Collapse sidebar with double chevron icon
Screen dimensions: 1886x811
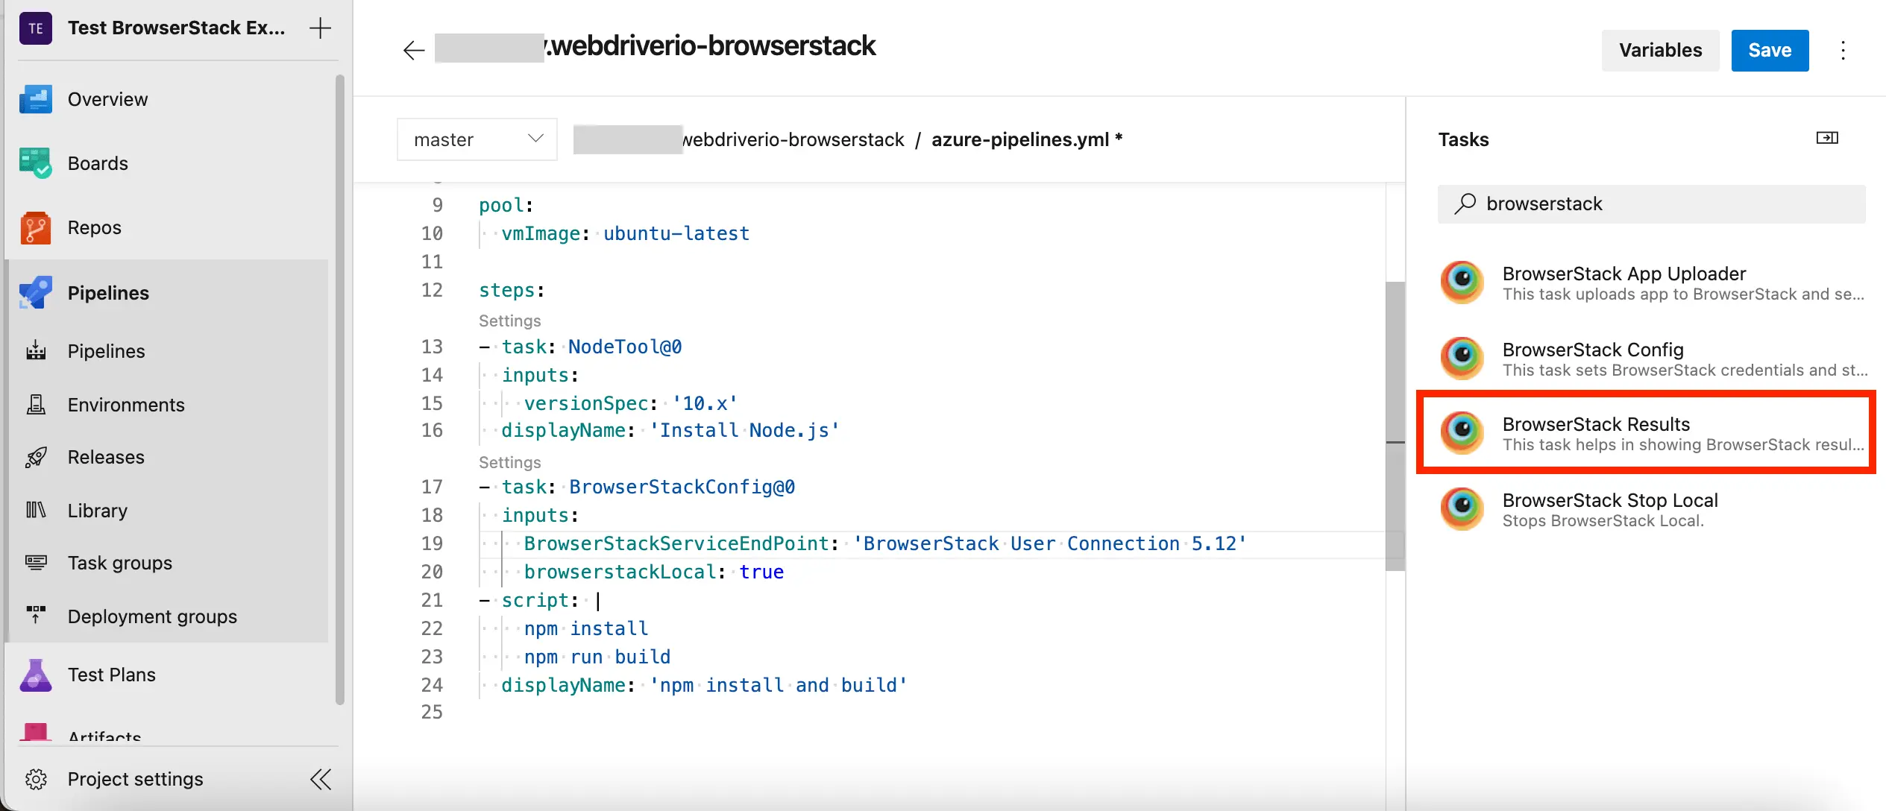321,779
